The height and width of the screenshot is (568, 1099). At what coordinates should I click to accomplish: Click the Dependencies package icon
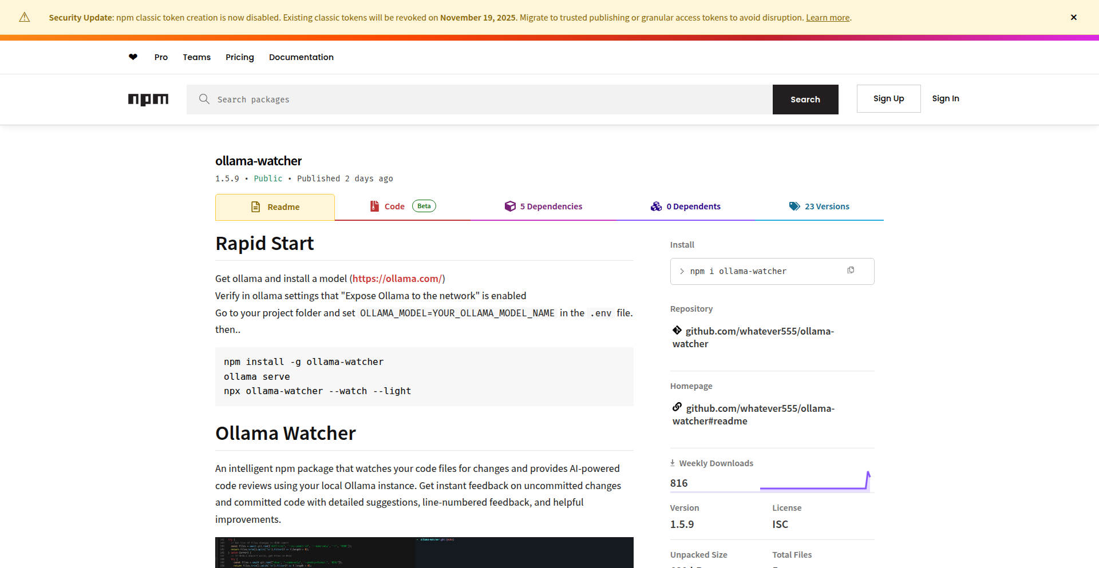[x=510, y=206]
